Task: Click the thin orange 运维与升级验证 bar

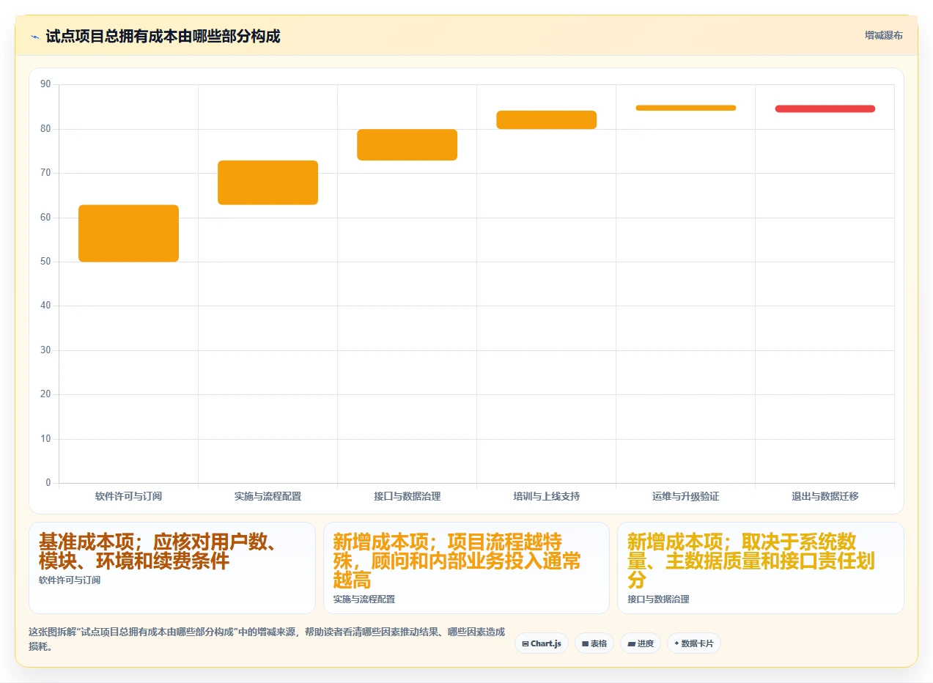Action: (x=686, y=108)
